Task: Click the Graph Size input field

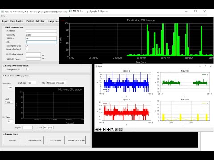Action: pyautogui.click(x=32, y=83)
